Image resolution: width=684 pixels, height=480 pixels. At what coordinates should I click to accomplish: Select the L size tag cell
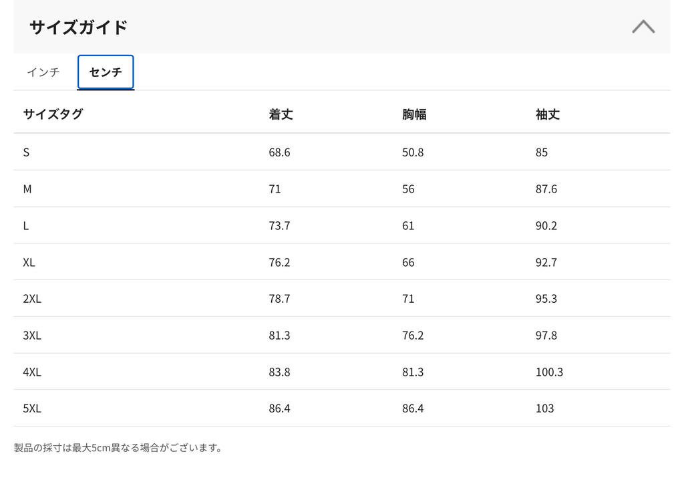pyautogui.click(x=26, y=226)
